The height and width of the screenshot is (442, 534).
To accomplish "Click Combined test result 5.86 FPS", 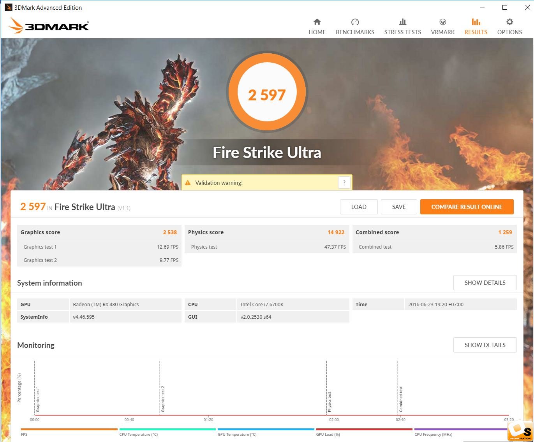I will [504, 247].
